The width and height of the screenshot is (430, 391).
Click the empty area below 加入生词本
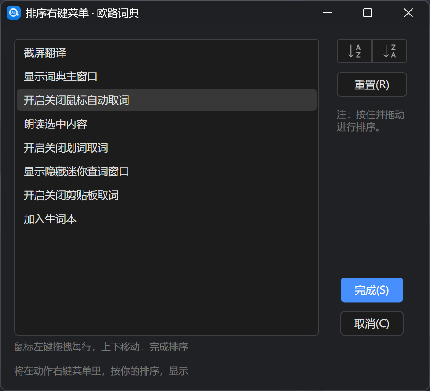(x=167, y=281)
